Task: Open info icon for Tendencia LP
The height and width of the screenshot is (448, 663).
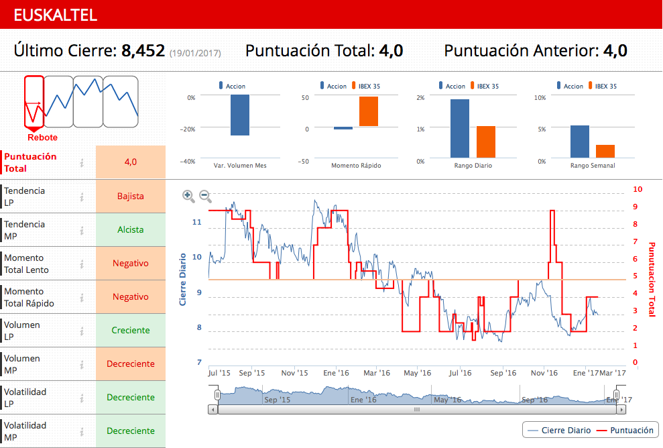Action: tap(82, 197)
